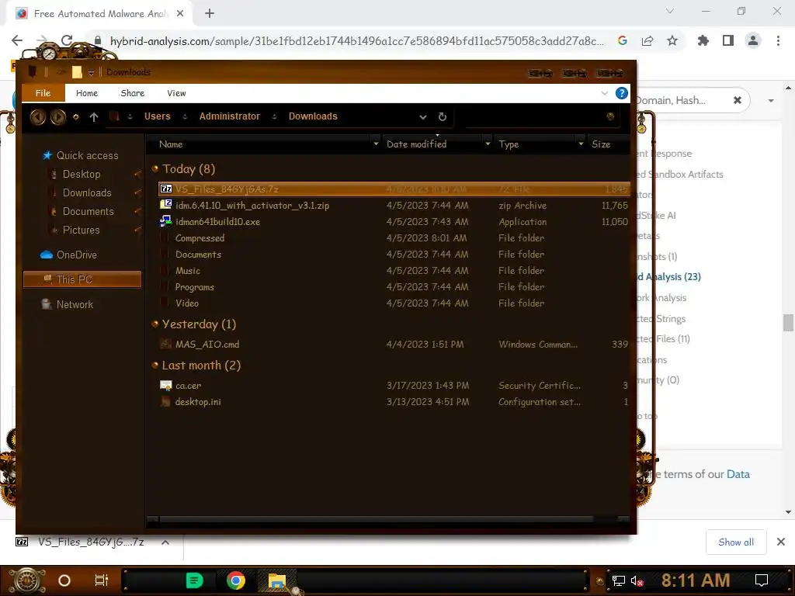Screen dimensions: 795x596
Task: Click Administrator in the address breadcrumb
Action: coord(229,116)
